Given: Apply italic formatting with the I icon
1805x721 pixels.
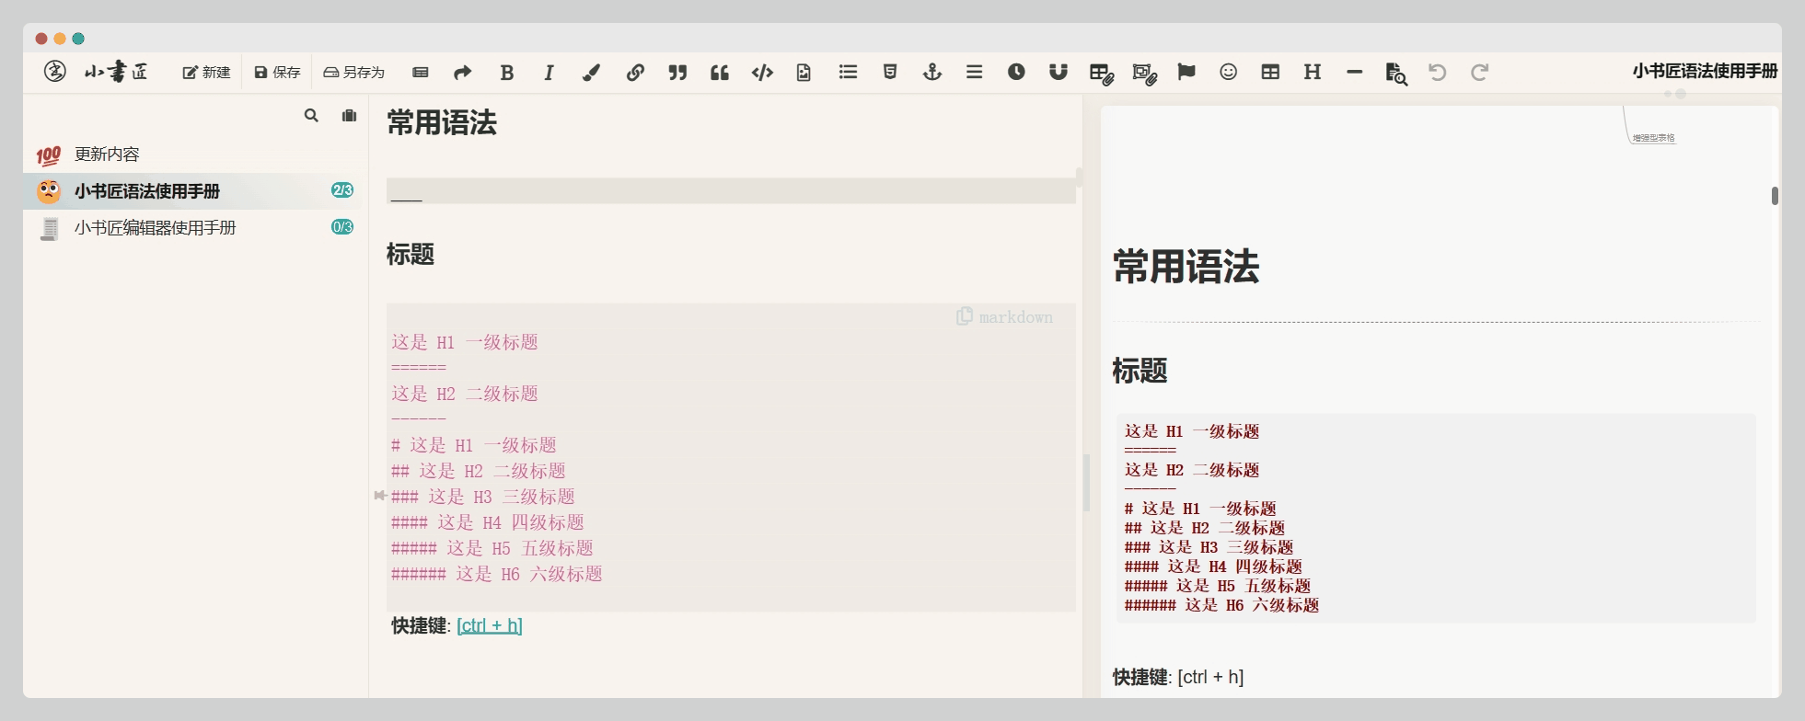Looking at the screenshot, I should click(549, 73).
